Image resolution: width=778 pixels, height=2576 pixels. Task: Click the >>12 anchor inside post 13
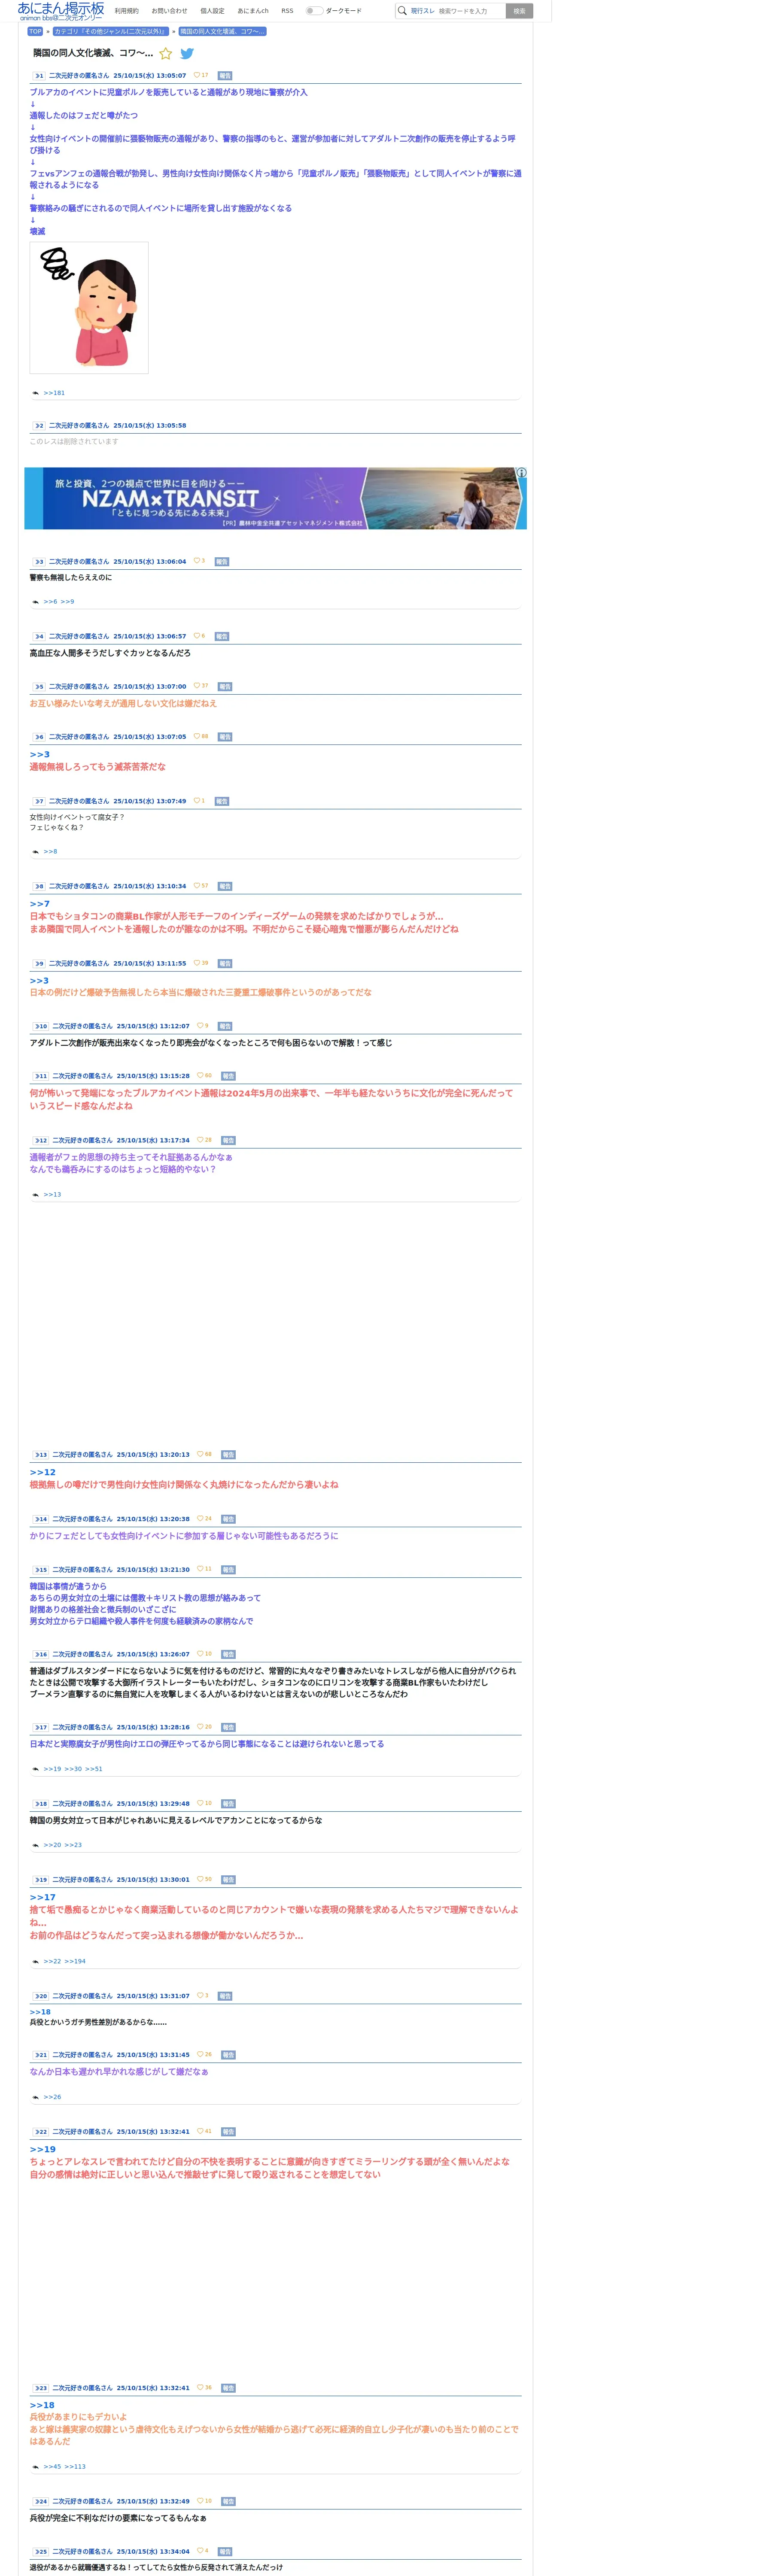[x=43, y=1472]
